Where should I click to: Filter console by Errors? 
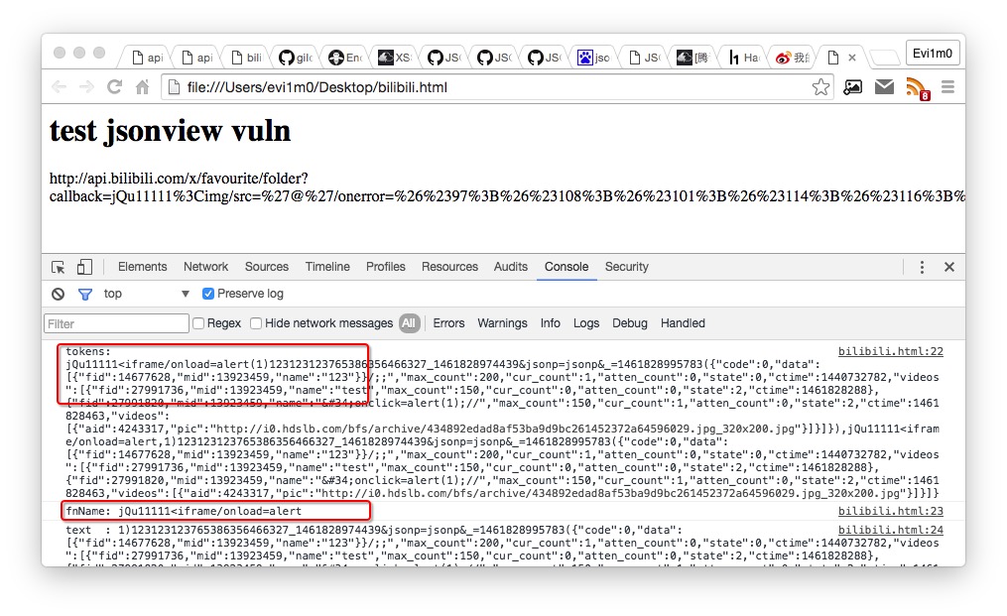click(x=448, y=323)
